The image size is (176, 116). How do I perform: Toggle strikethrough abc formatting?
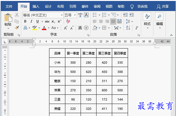[x=47, y=22]
